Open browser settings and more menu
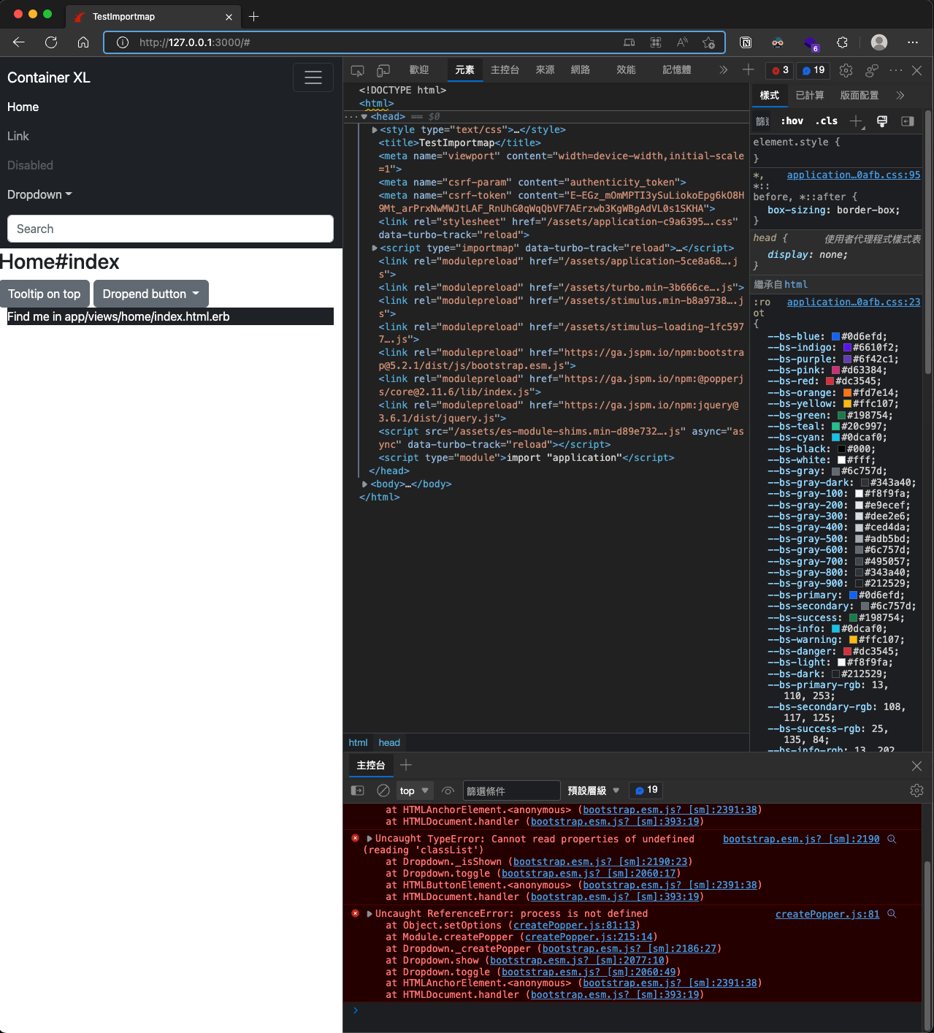The image size is (934, 1033). [x=913, y=42]
